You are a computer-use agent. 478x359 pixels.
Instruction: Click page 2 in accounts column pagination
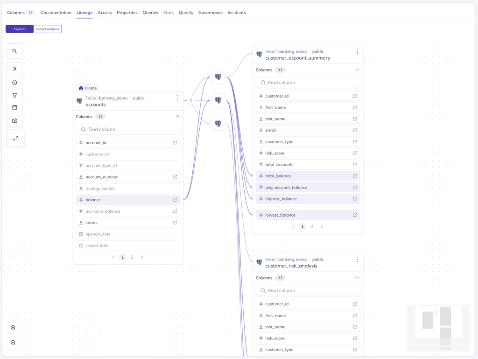(x=132, y=257)
